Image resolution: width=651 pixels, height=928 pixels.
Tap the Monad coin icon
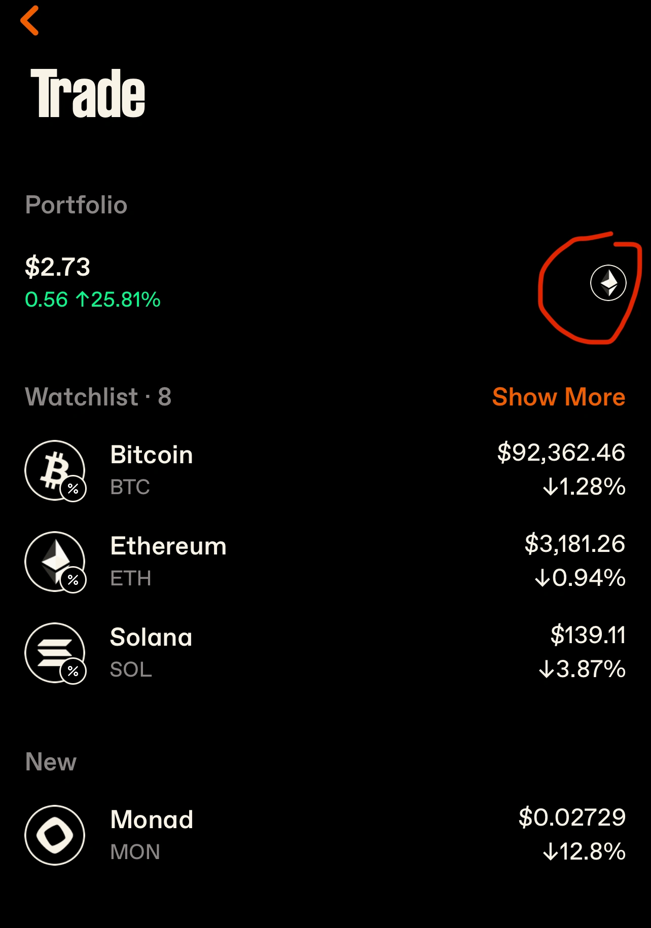[x=55, y=835]
